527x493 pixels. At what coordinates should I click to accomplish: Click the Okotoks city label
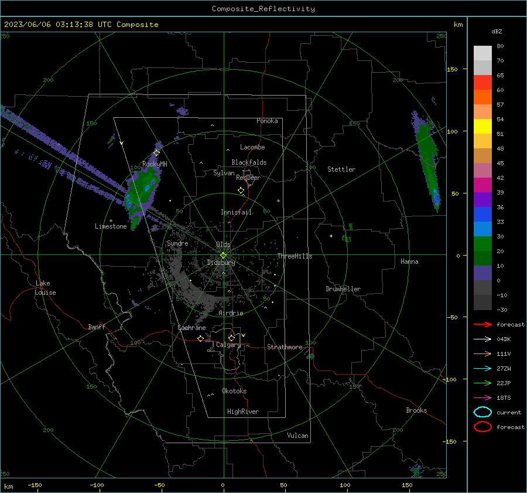[x=234, y=391]
